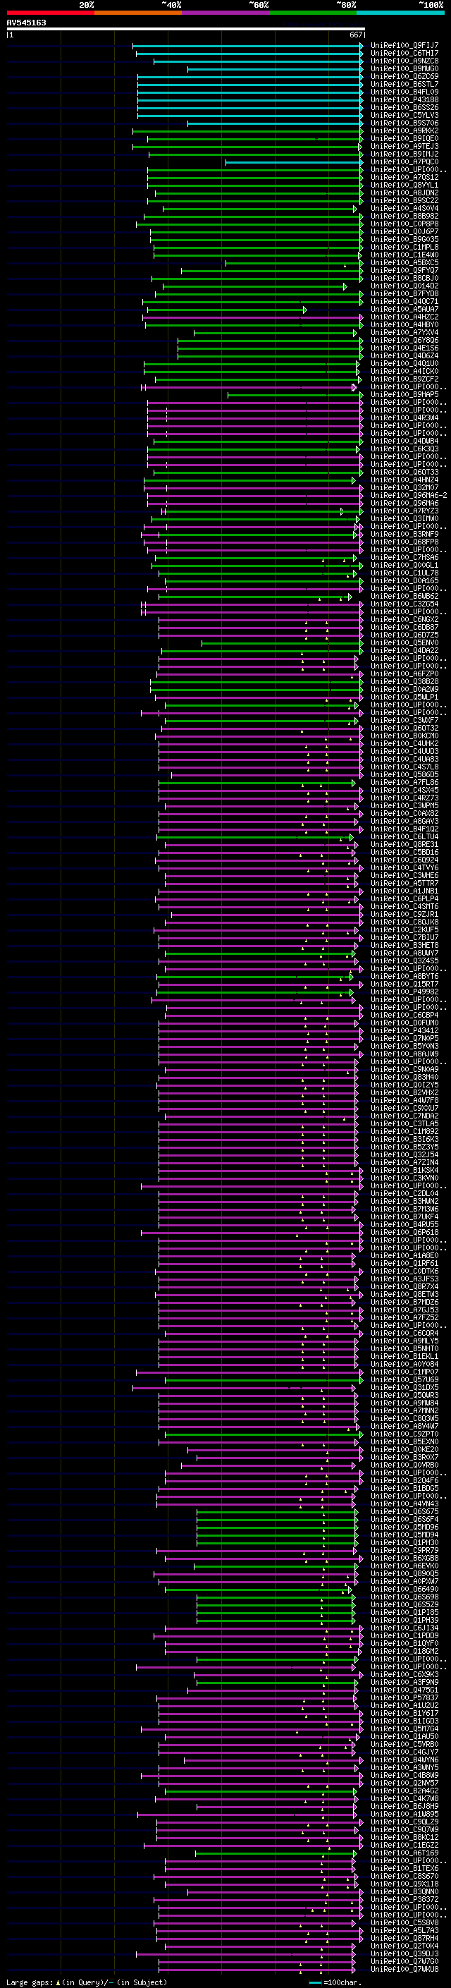451x1988 pixels.
Task: Select label UniRef100_A5AUA7
Action: pos(404,310)
